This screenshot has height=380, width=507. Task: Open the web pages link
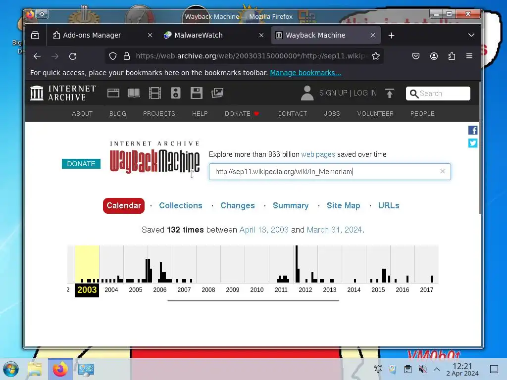318,154
